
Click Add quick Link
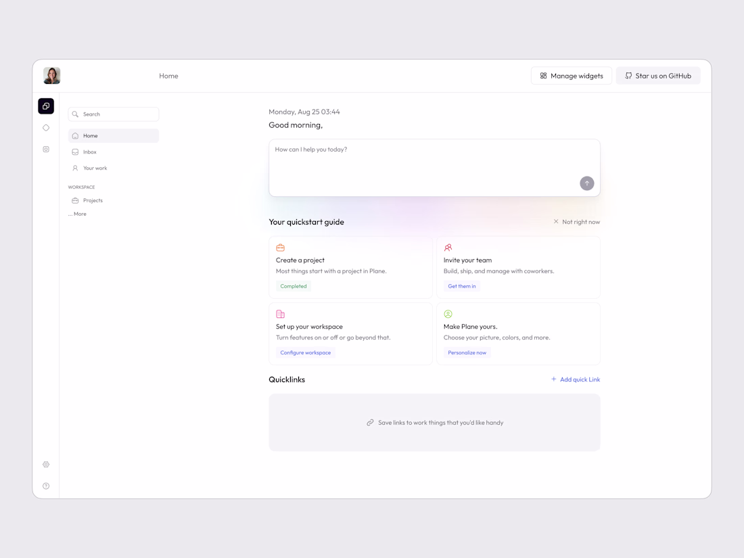pyautogui.click(x=576, y=379)
